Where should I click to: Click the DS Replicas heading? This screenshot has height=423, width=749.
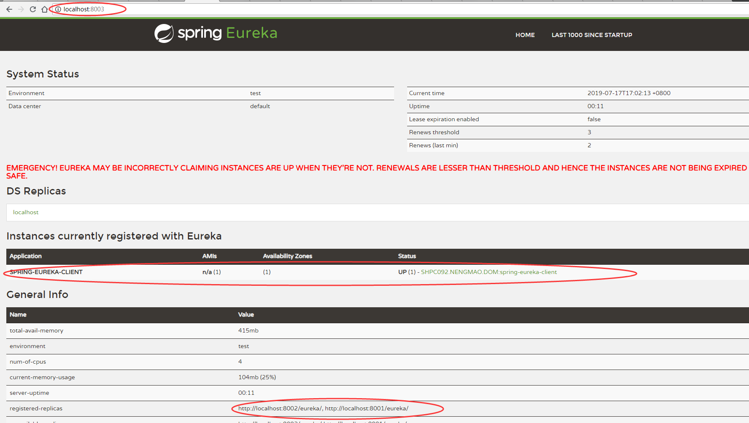[x=36, y=191]
